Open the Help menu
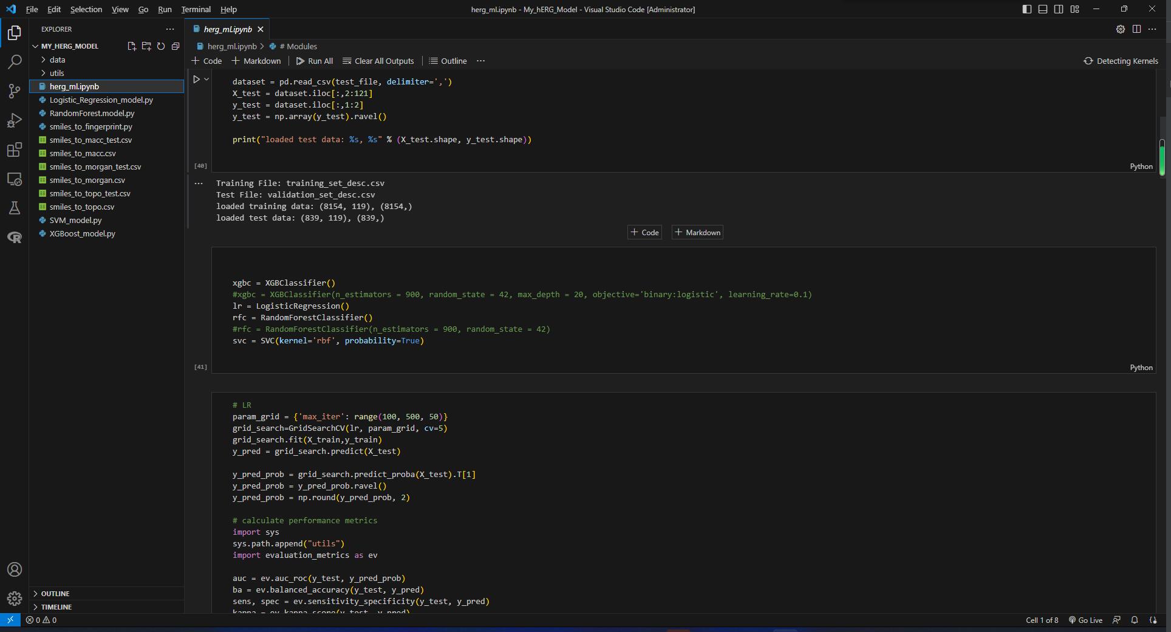This screenshot has width=1171, height=632. [228, 9]
